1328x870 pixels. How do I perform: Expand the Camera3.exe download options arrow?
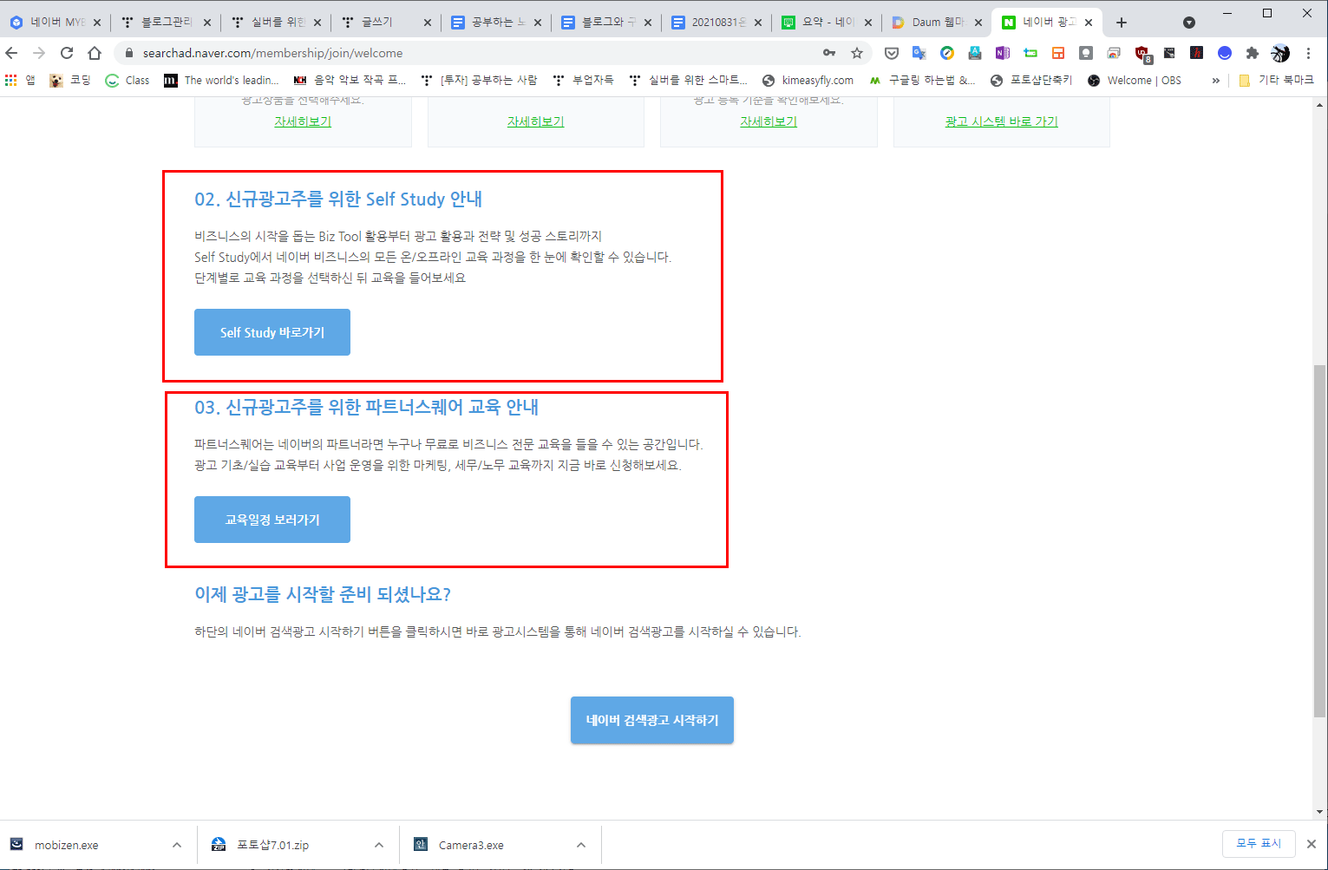(581, 845)
